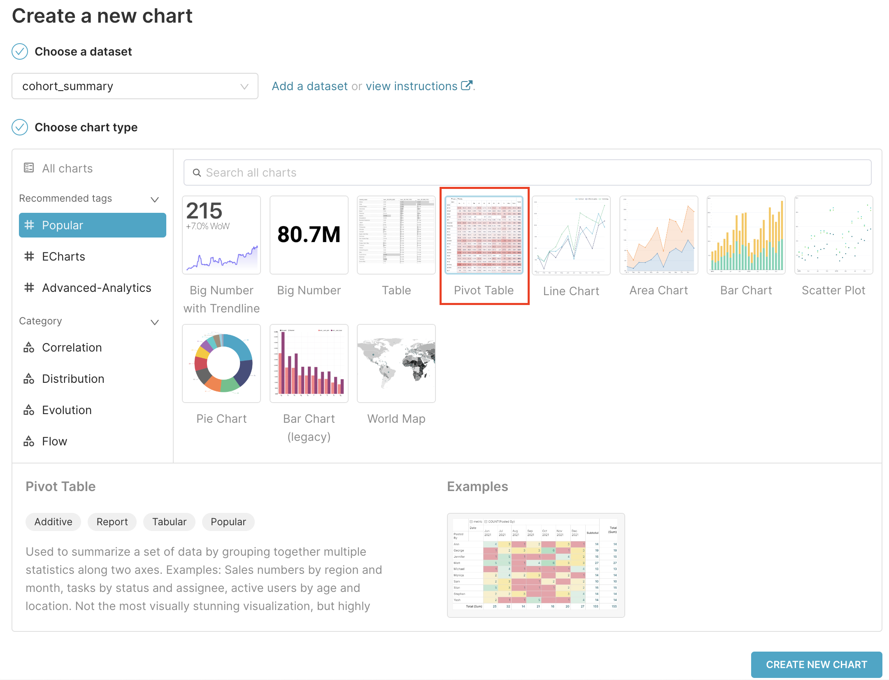
Task: Choose the Line Chart thumbnail
Action: coord(571,235)
